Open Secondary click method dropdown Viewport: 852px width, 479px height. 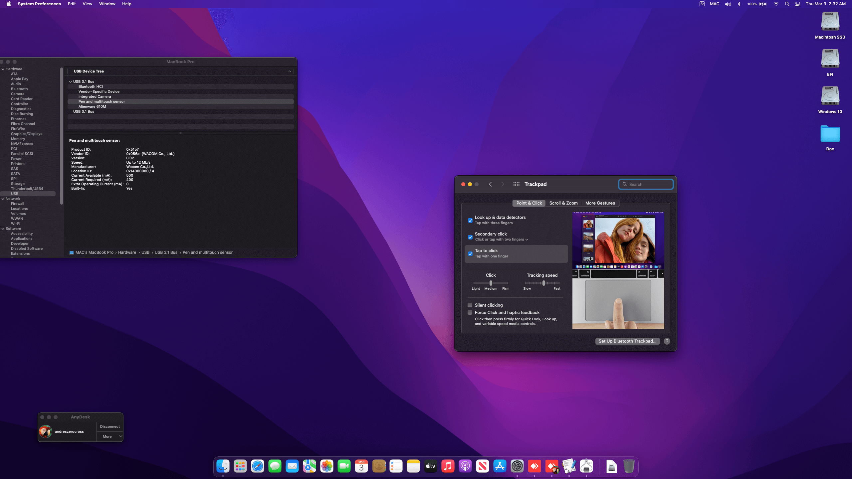tap(502, 239)
